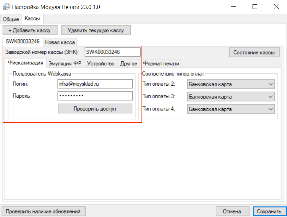Click the globe app icon in title bar

pyautogui.click(x=6, y=7)
